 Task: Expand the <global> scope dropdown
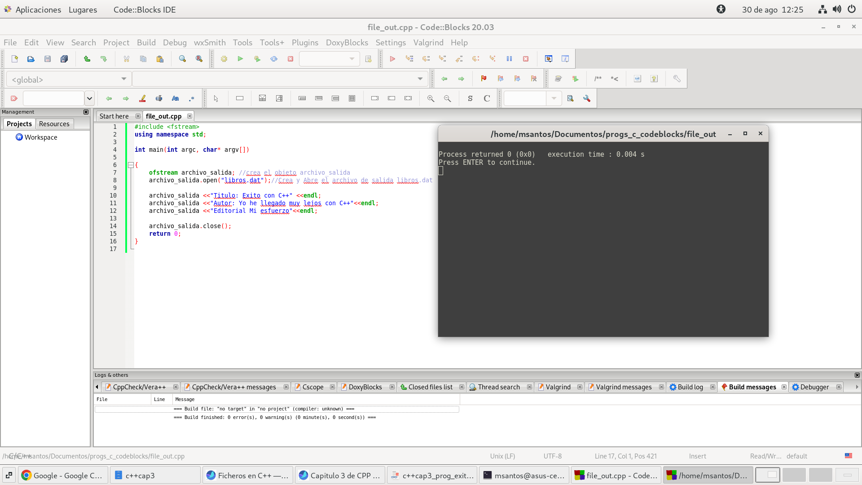pyautogui.click(x=123, y=79)
